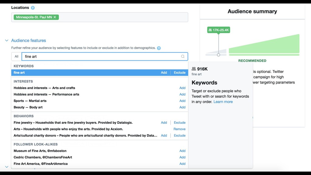Click the Audience features help icon

[159, 48]
